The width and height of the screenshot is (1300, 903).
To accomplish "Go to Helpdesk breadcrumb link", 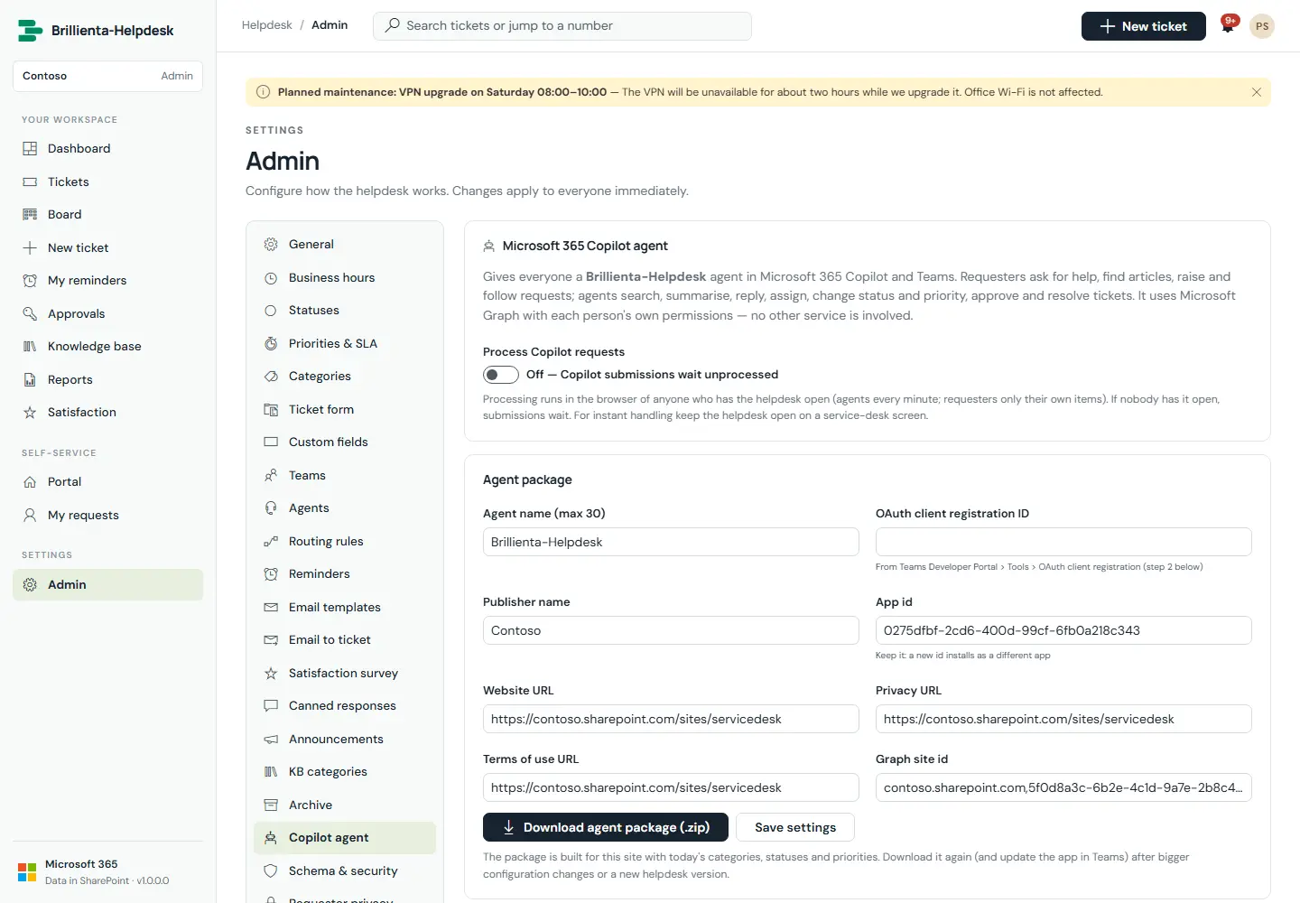I will click(x=267, y=25).
